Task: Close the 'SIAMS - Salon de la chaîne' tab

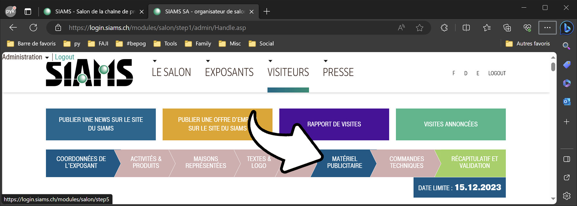Action: [x=142, y=12]
